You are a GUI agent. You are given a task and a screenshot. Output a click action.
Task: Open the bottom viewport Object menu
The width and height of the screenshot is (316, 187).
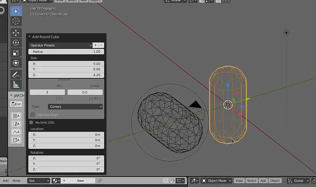[275, 181]
